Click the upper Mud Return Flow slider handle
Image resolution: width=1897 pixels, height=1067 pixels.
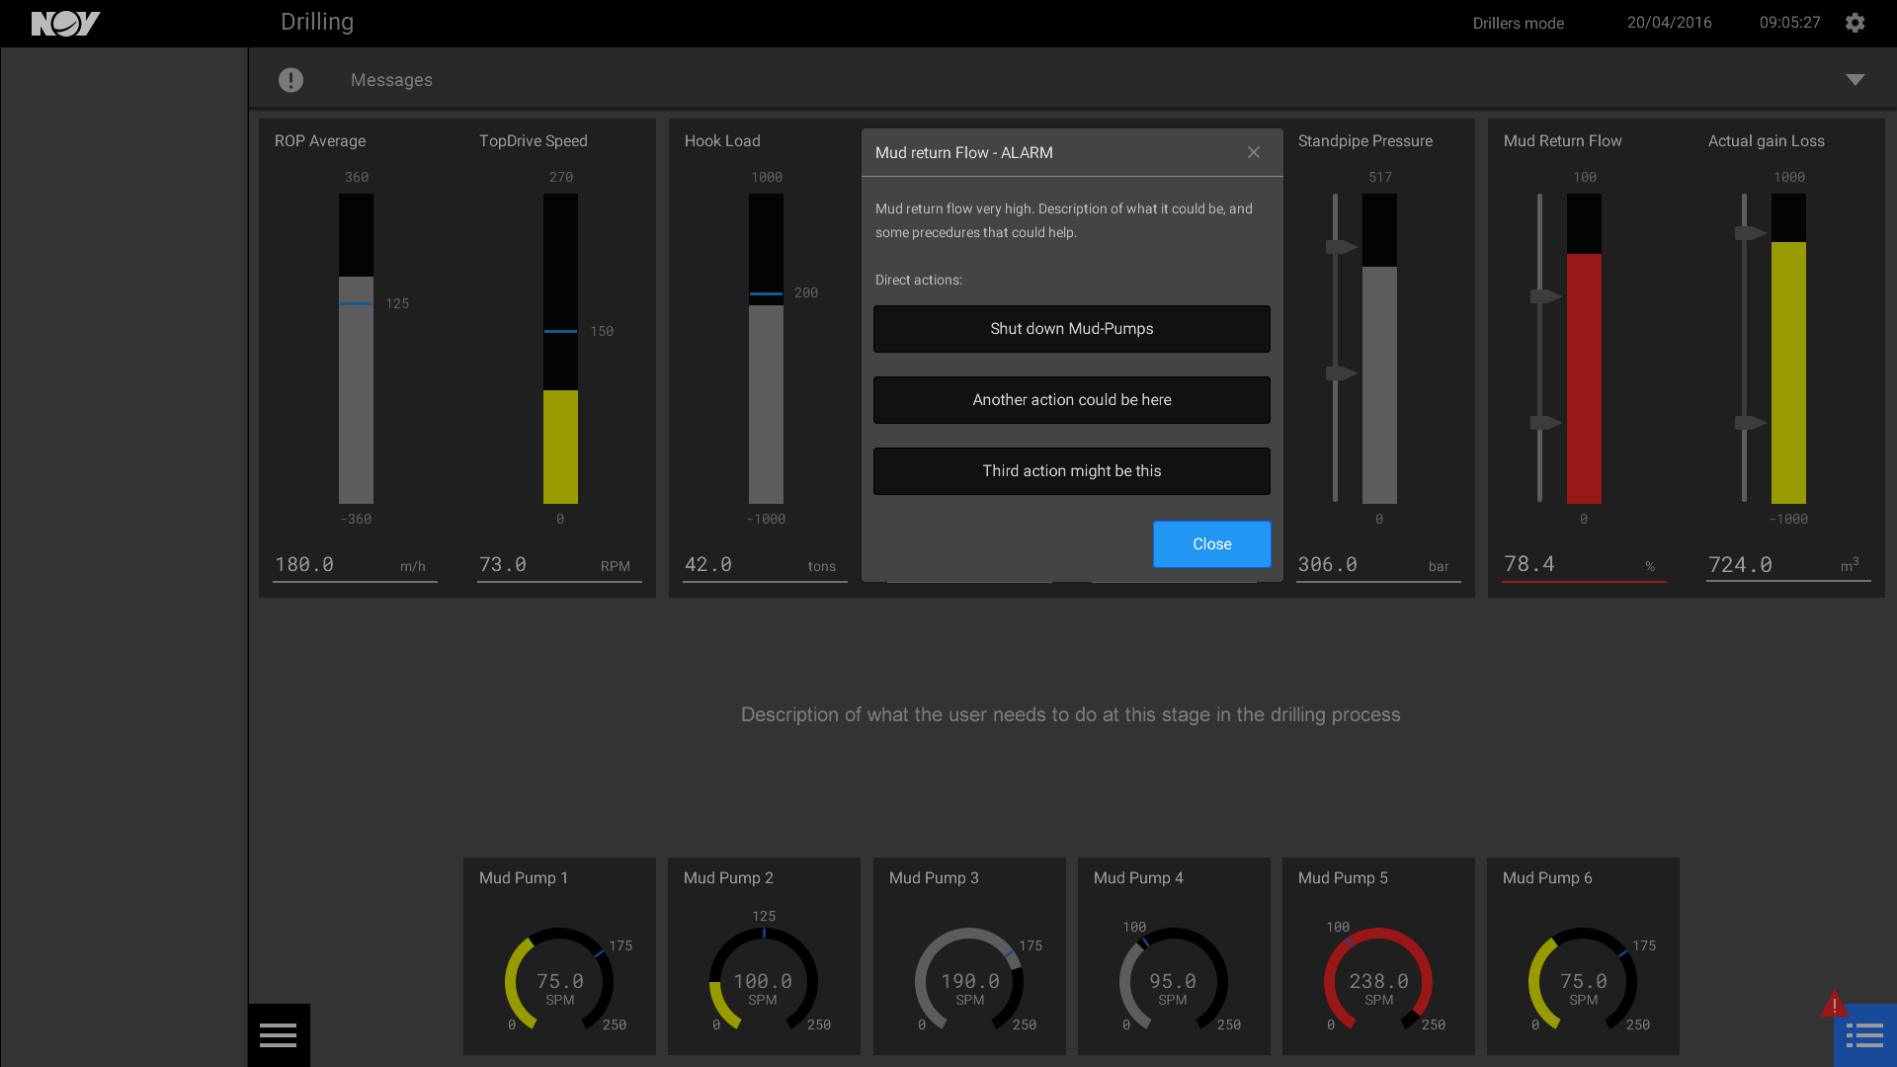coord(1546,296)
